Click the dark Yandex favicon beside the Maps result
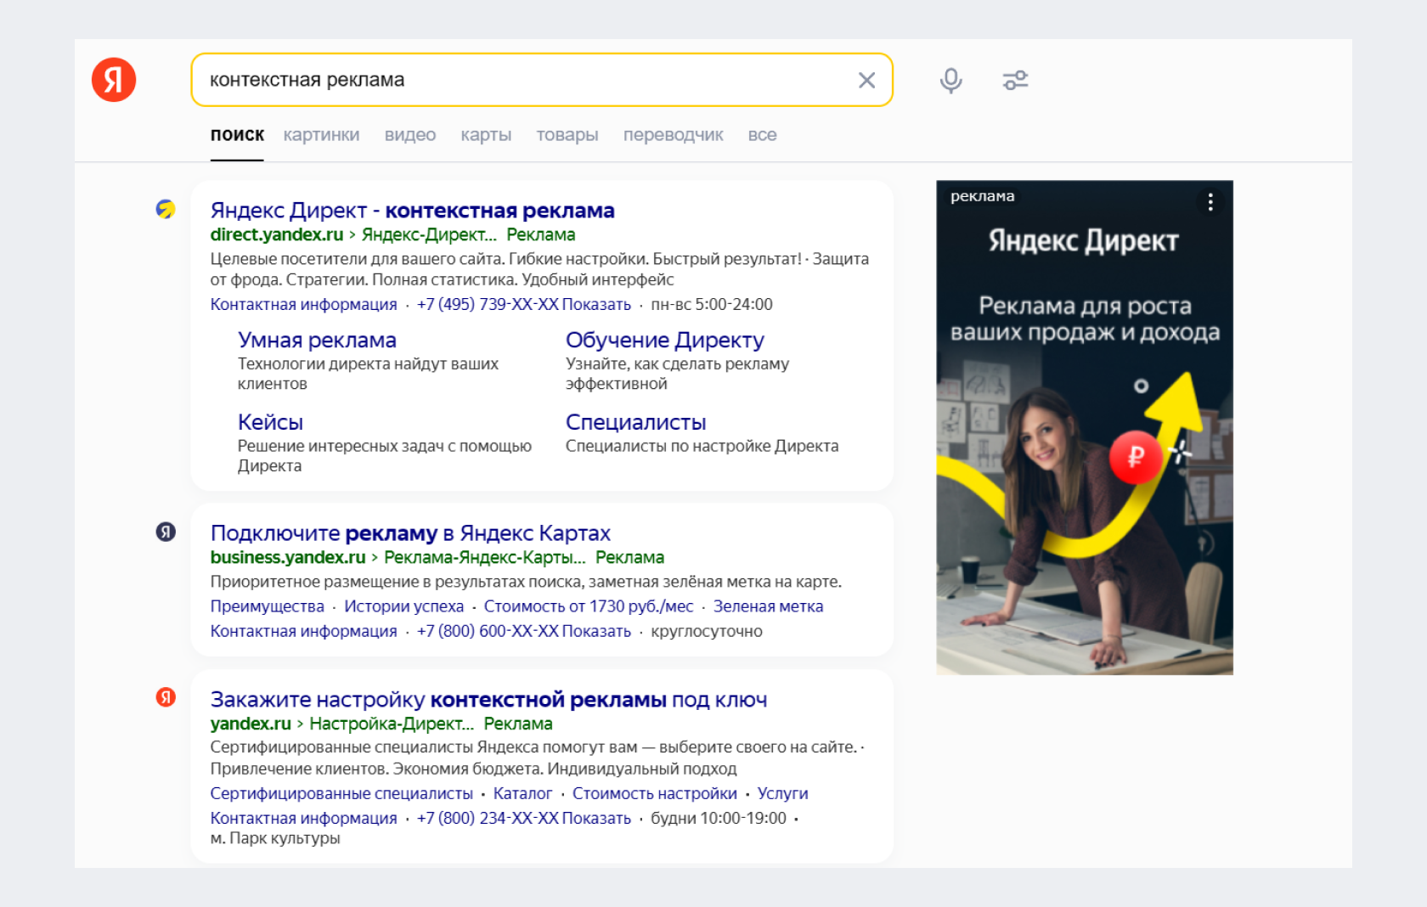 pyautogui.click(x=166, y=532)
